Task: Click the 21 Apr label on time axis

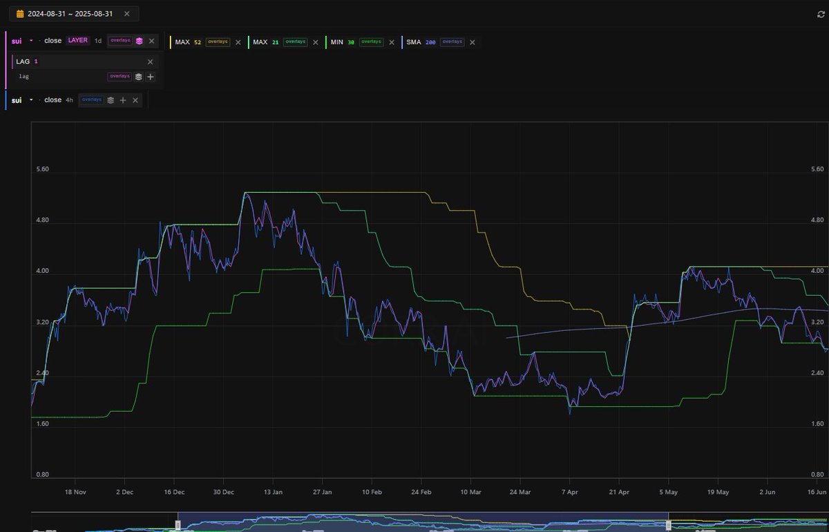Action: tap(619, 493)
